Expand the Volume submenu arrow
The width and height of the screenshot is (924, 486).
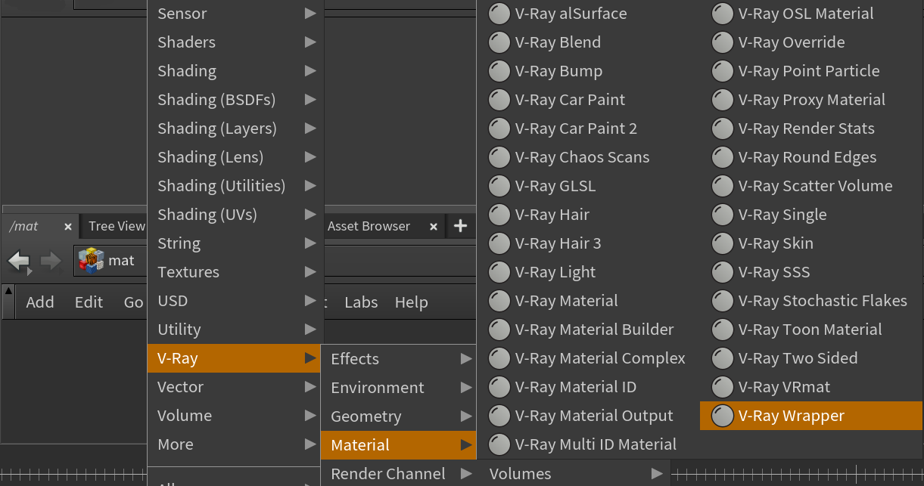point(310,416)
